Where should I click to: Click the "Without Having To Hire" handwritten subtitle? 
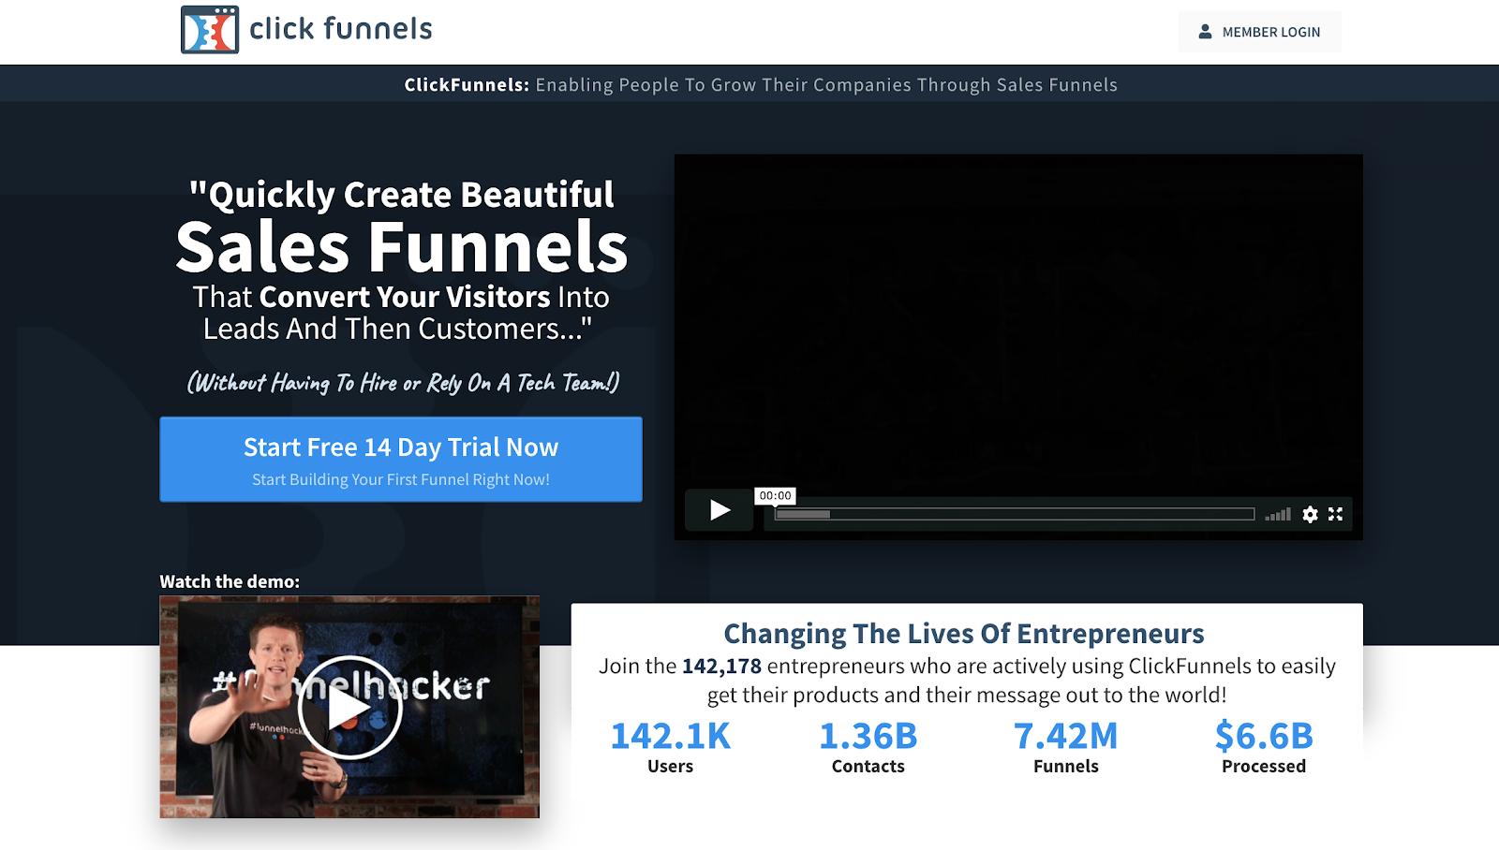[403, 382]
